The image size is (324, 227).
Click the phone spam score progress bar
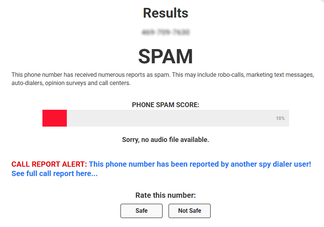165,118
